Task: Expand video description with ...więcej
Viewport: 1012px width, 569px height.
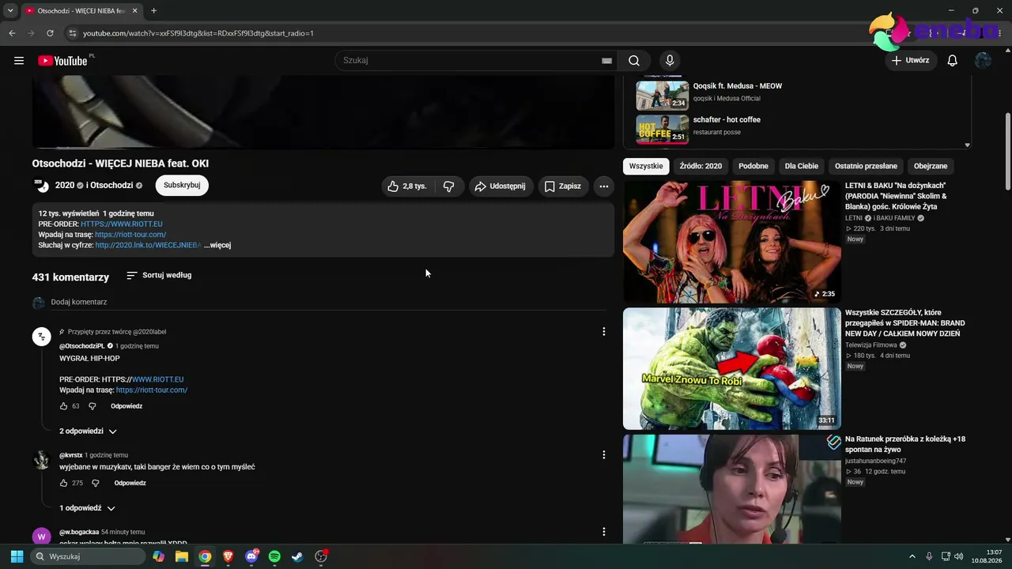Action: pos(217,246)
